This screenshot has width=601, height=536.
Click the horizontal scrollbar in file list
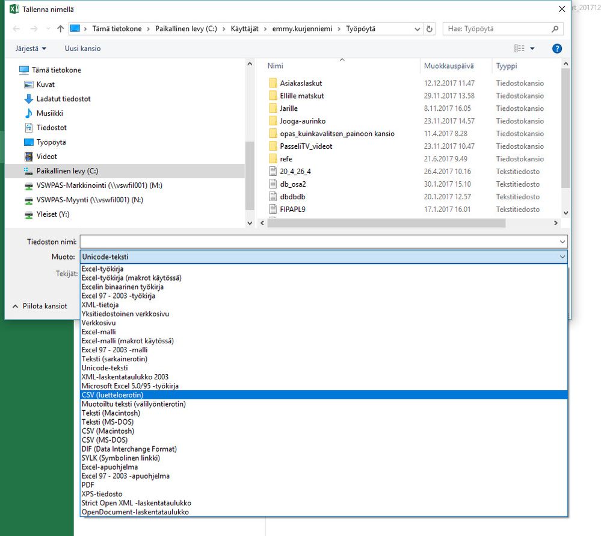(386, 223)
